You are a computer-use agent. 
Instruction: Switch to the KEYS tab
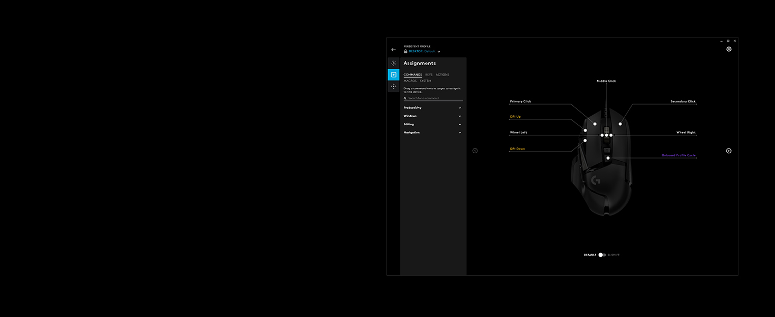429,75
